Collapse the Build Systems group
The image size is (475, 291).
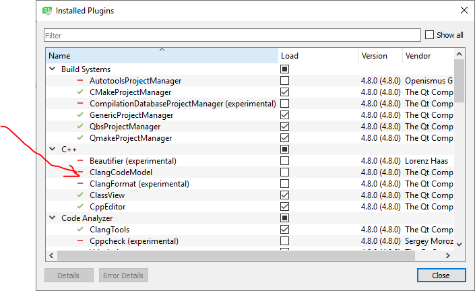click(53, 69)
